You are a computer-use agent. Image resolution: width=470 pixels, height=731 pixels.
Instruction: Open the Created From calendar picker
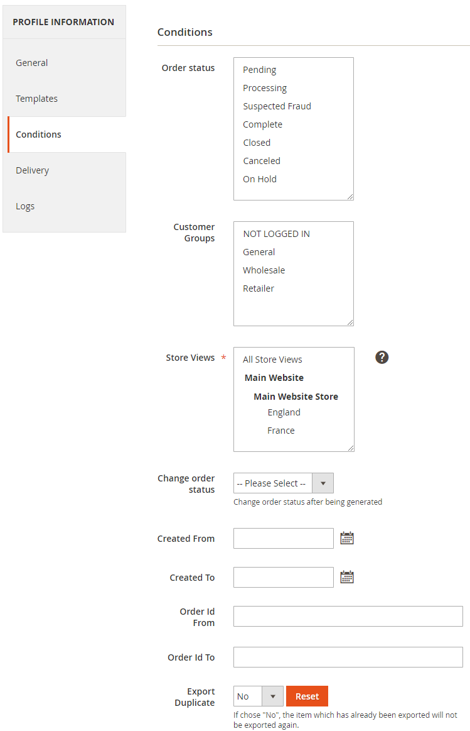(x=347, y=538)
